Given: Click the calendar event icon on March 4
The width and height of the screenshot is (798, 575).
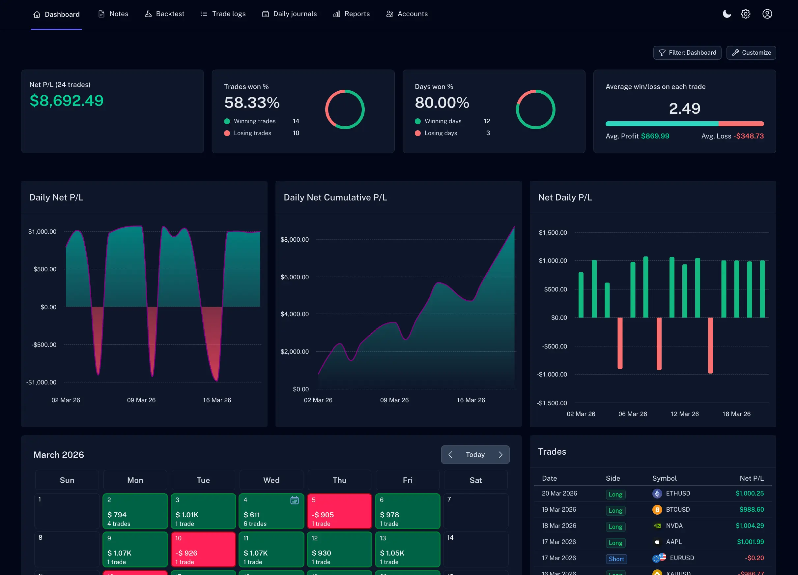Looking at the screenshot, I should click(294, 500).
